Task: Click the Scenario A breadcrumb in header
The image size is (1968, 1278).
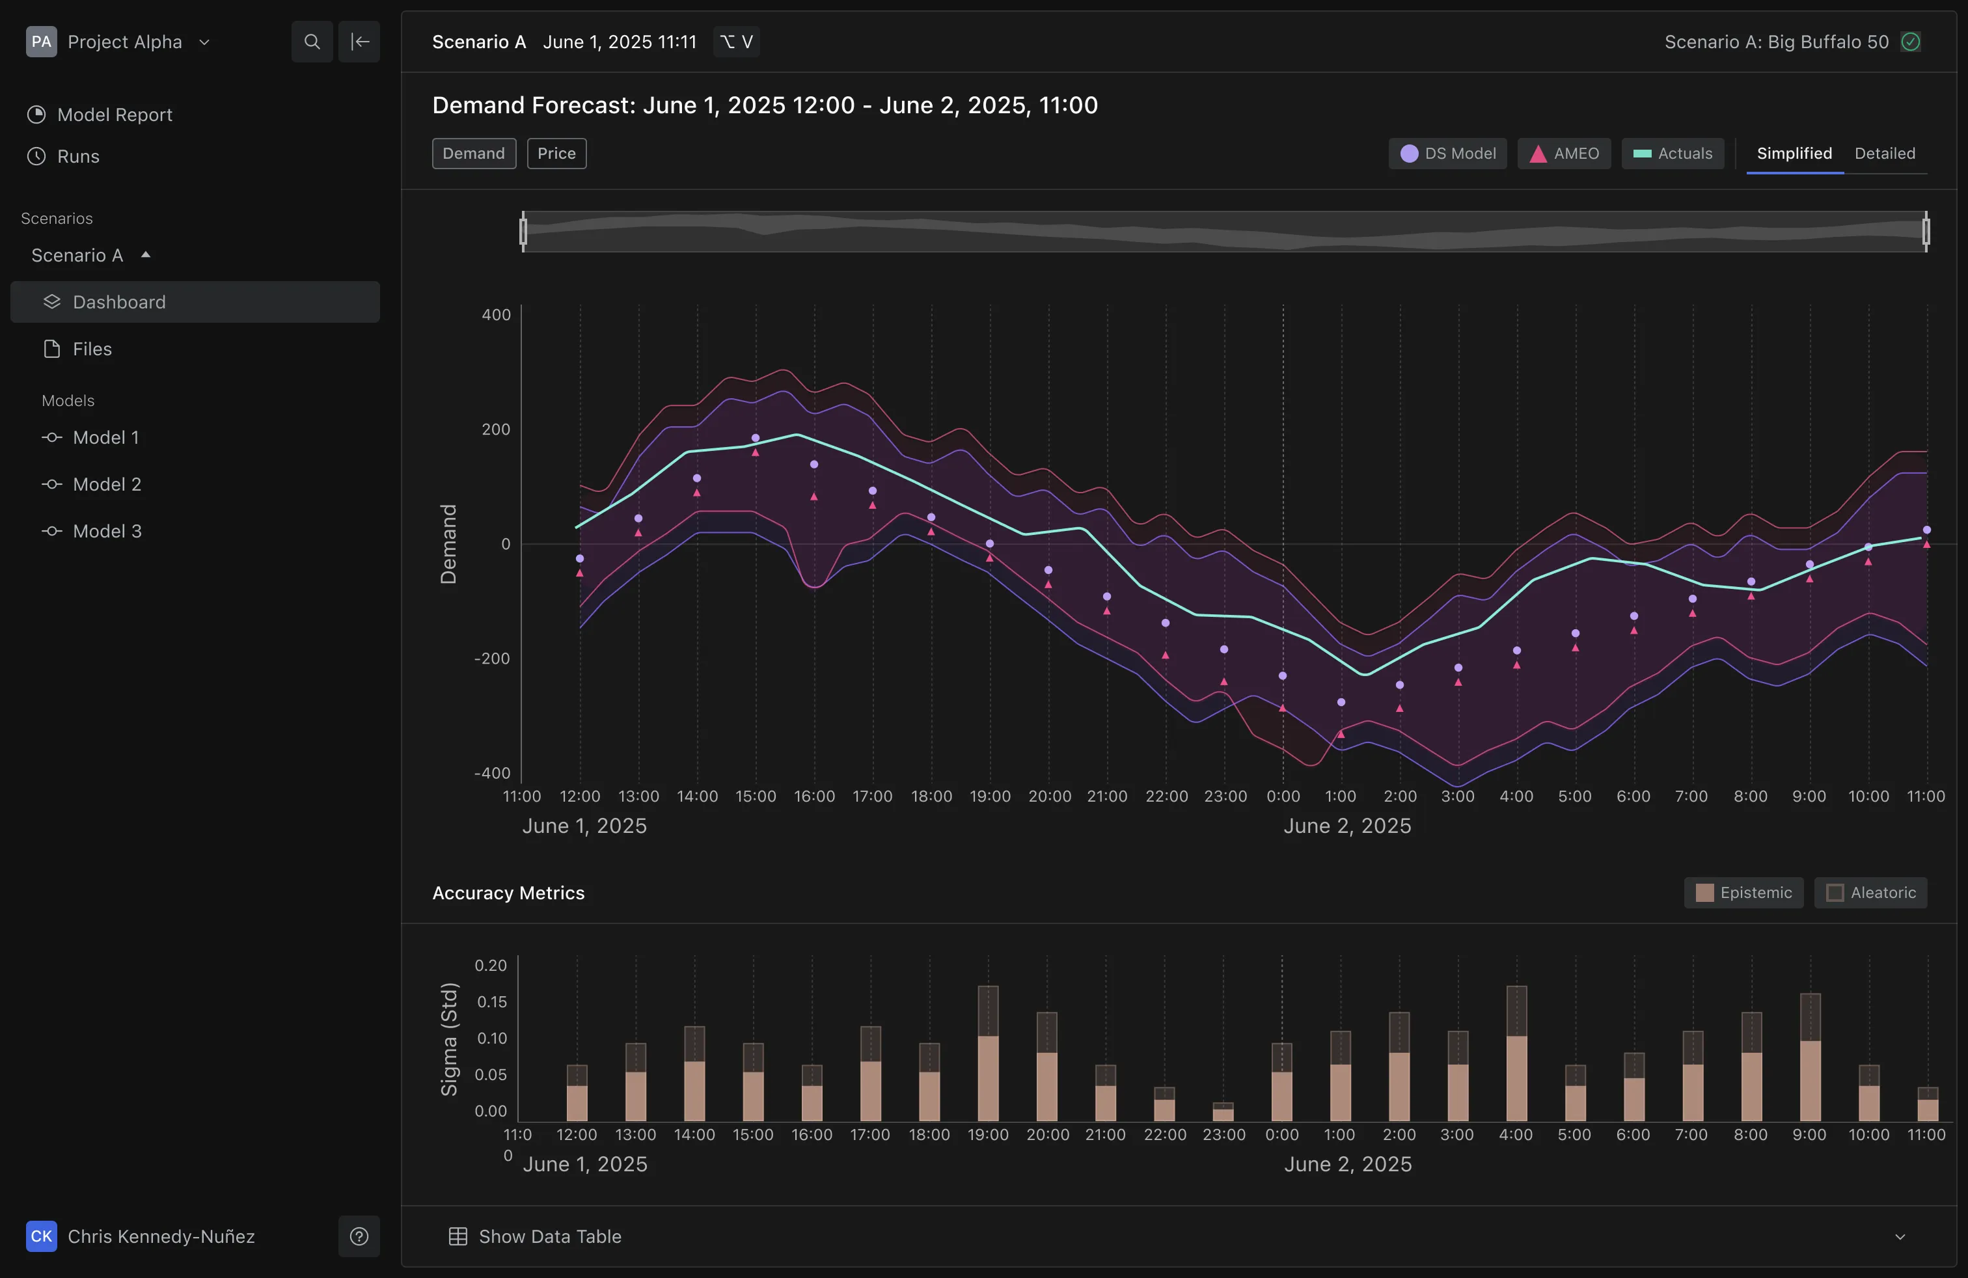Action: [480, 42]
